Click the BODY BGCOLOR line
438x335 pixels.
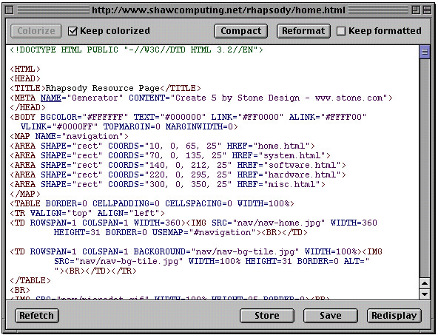(x=188, y=118)
